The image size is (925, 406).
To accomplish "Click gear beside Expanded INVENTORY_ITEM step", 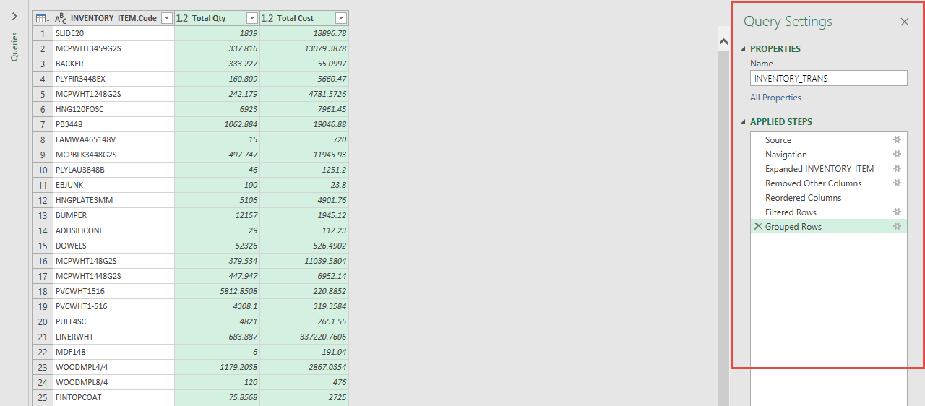I will point(897,169).
